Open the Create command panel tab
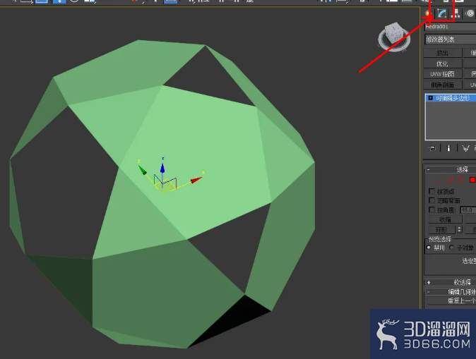The image size is (476, 359). 428,13
